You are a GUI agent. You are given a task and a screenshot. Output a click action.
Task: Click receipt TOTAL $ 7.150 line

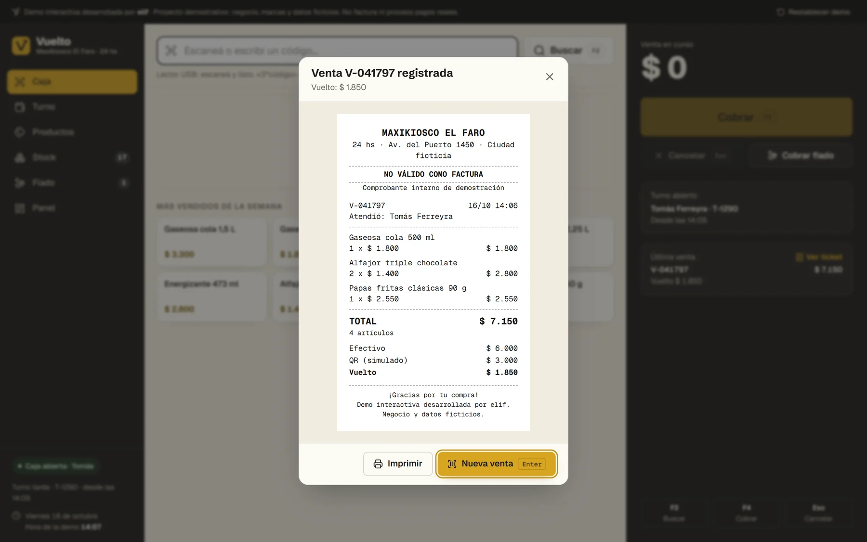(x=433, y=322)
